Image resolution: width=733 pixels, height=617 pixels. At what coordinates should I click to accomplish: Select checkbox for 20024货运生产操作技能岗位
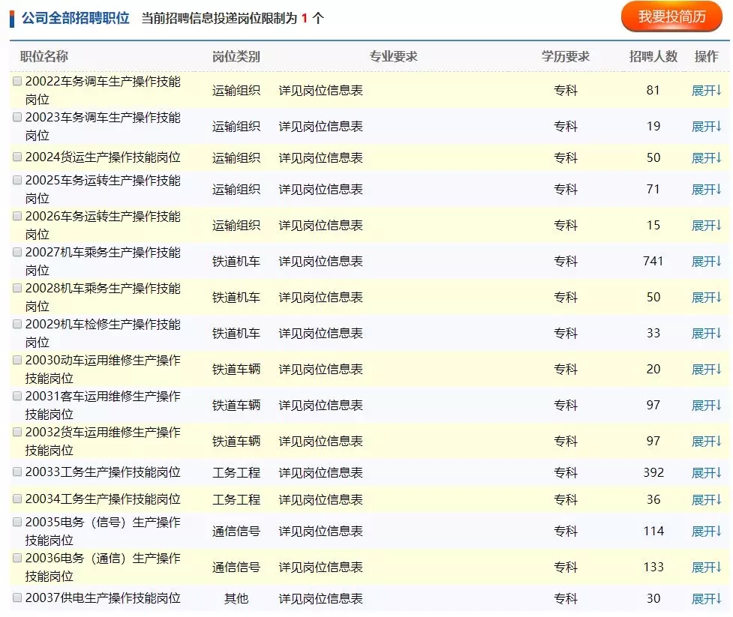pyautogui.click(x=17, y=157)
